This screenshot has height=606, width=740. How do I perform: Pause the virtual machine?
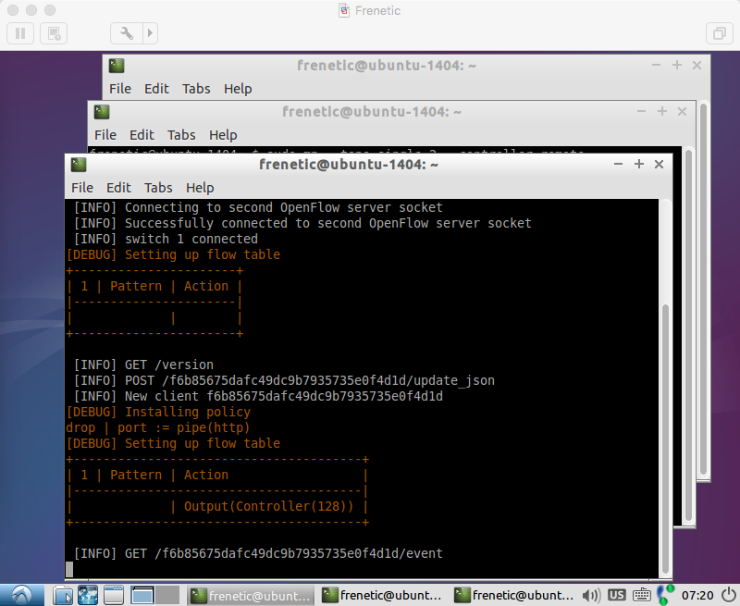click(20, 33)
